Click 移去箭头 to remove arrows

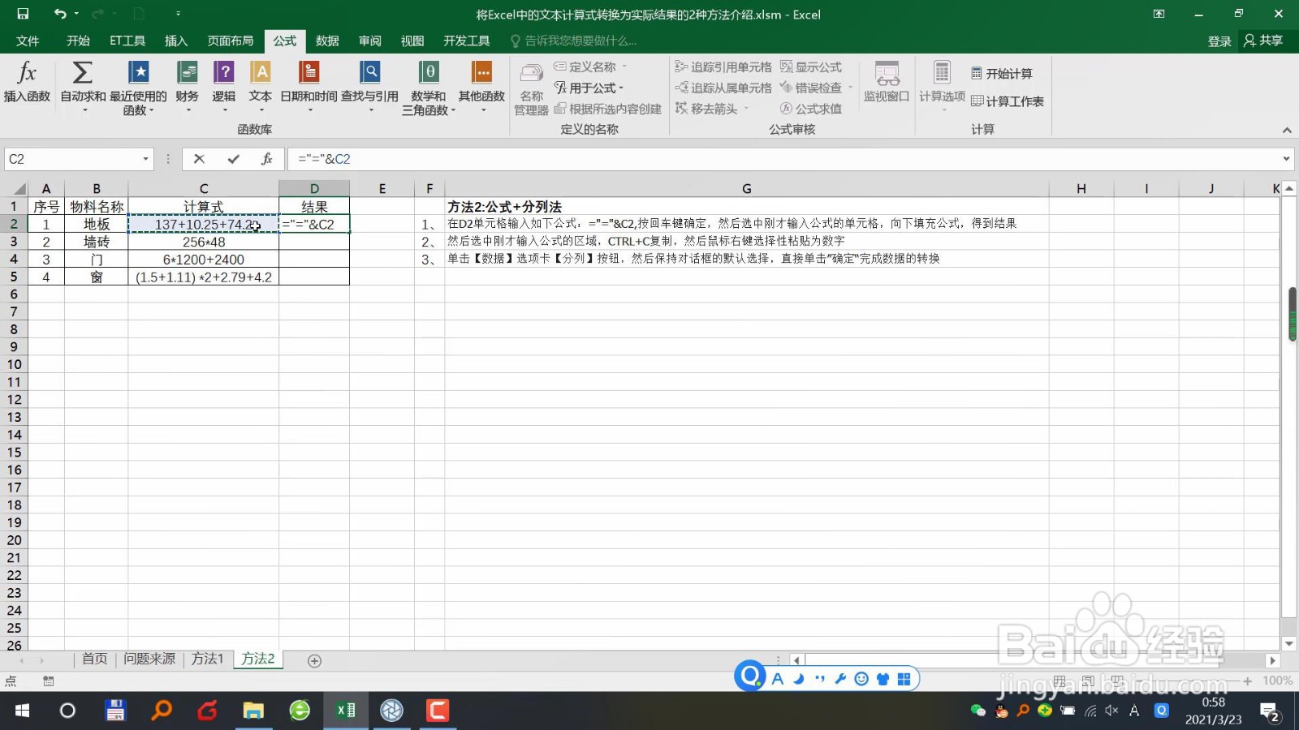(x=708, y=108)
